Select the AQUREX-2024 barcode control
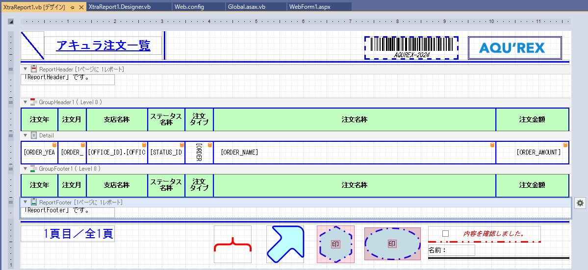The width and height of the screenshot is (588, 270). 411,47
